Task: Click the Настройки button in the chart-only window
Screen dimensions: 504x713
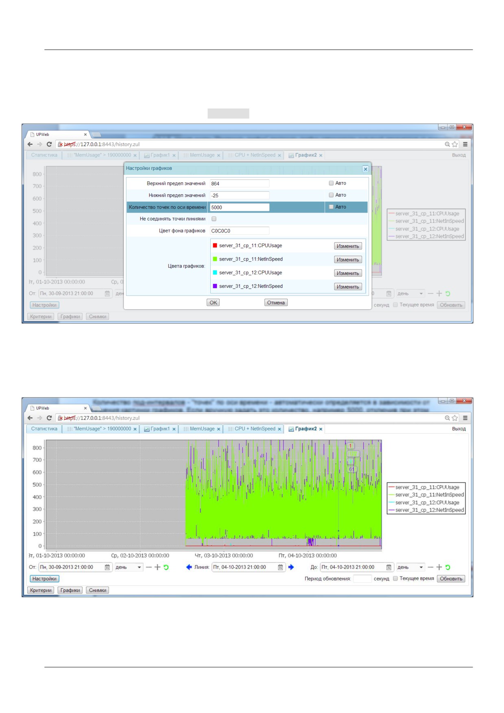Action: (x=44, y=579)
